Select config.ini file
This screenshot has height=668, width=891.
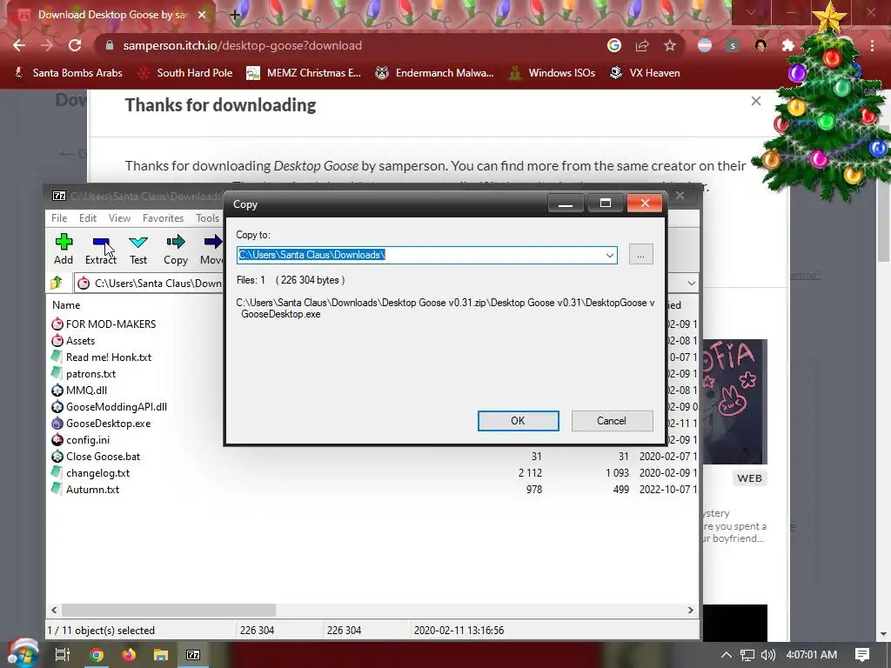pos(80,439)
